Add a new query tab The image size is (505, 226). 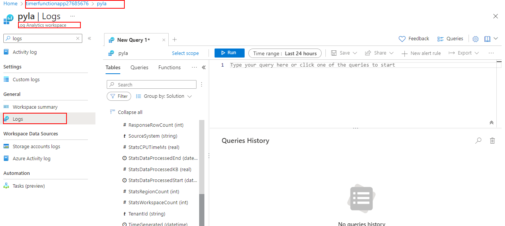(x=174, y=39)
